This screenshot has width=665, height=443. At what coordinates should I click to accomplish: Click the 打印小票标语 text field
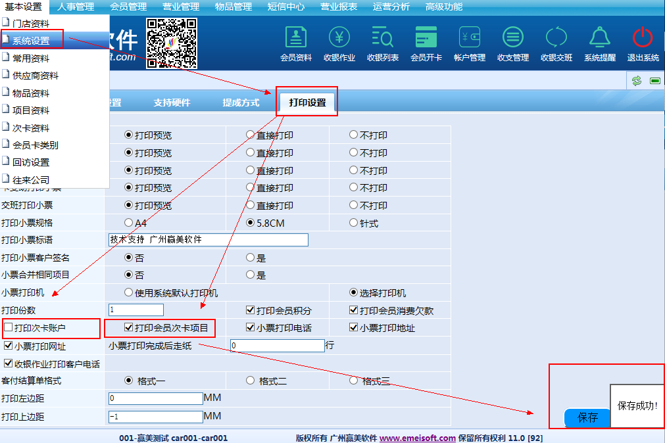click(x=208, y=240)
